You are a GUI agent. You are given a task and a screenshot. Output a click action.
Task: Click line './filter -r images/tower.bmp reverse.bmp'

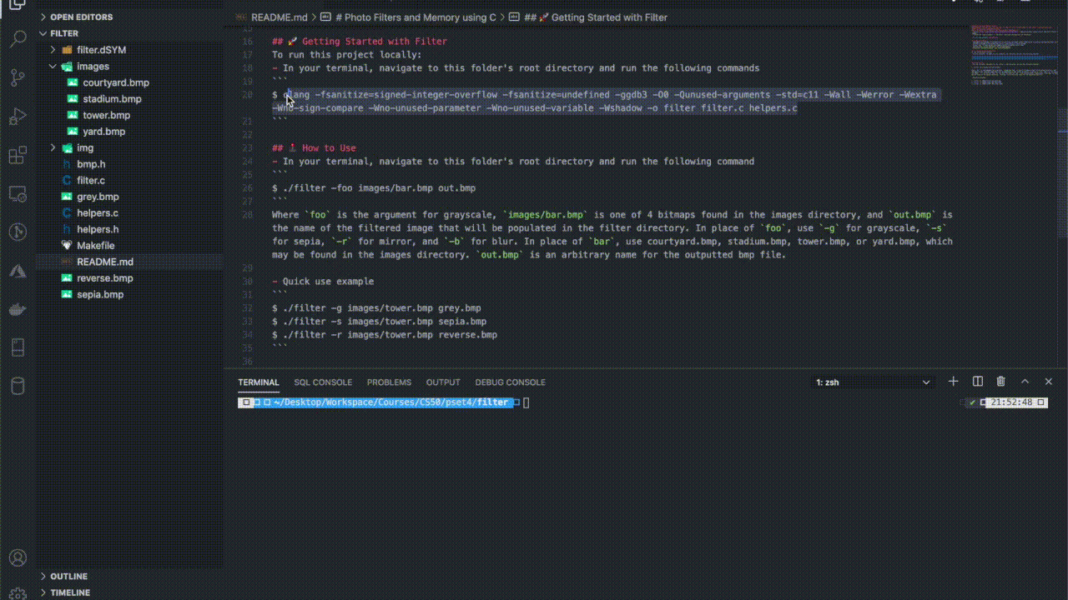tap(385, 335)
